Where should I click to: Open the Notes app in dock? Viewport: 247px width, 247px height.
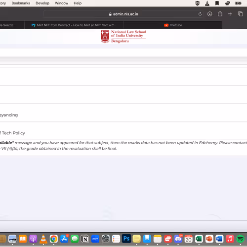(158, 239)
